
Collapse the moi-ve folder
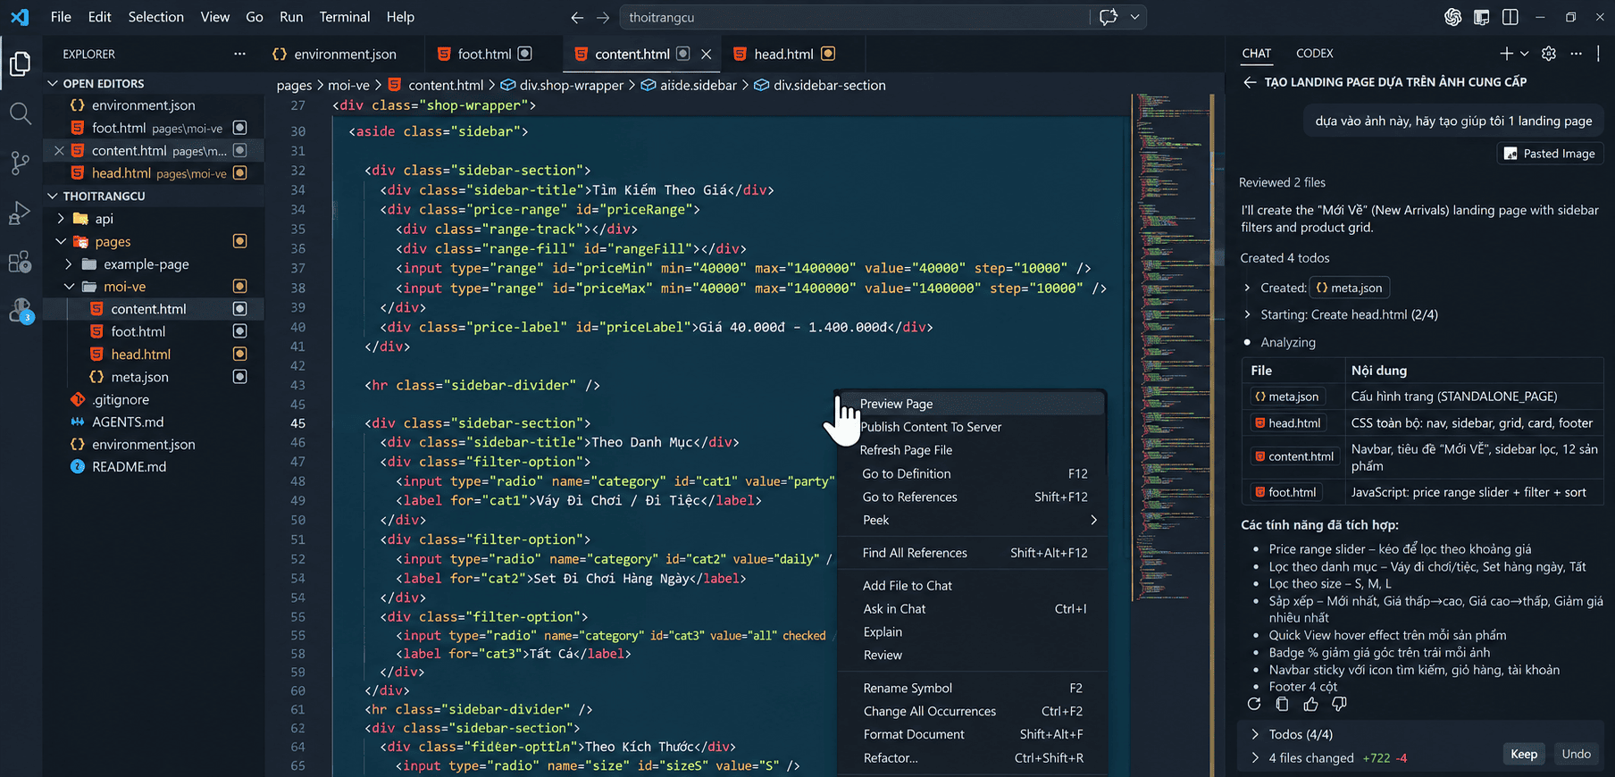pos(70,287)
